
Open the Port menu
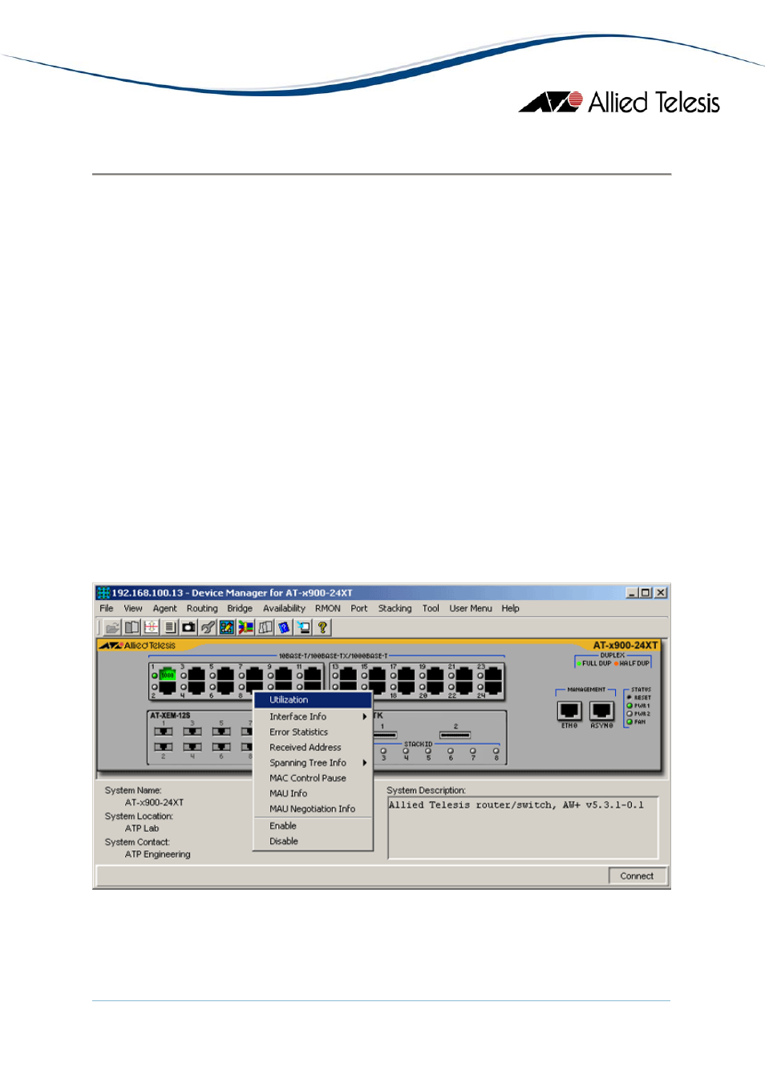(x=359, y=609)
